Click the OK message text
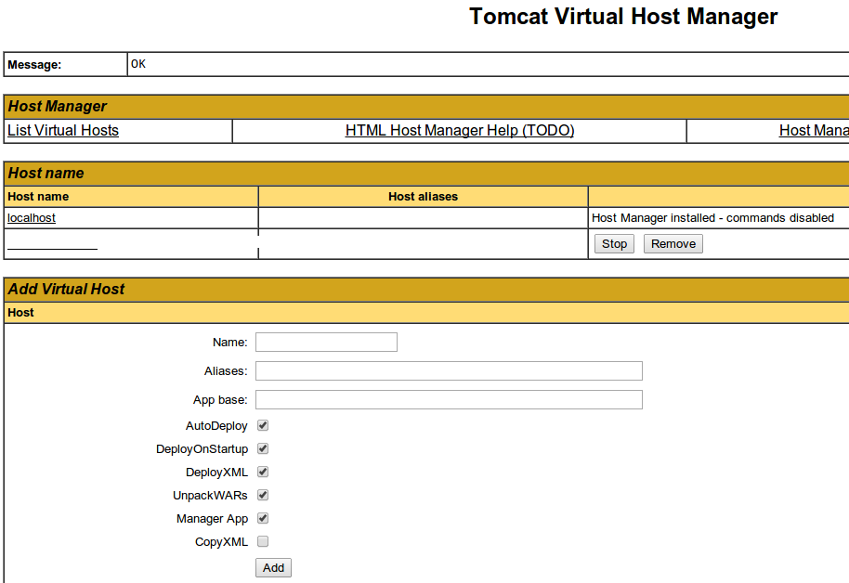 coord(138,64)
